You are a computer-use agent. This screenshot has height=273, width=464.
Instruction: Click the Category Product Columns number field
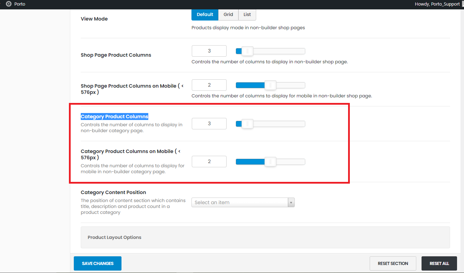pyautogui.click(x=209, y=123)
